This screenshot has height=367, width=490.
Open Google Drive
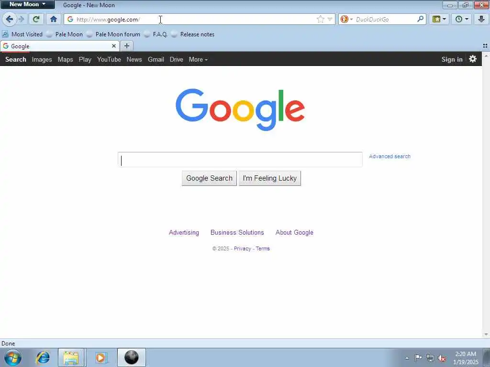[177, 59]
